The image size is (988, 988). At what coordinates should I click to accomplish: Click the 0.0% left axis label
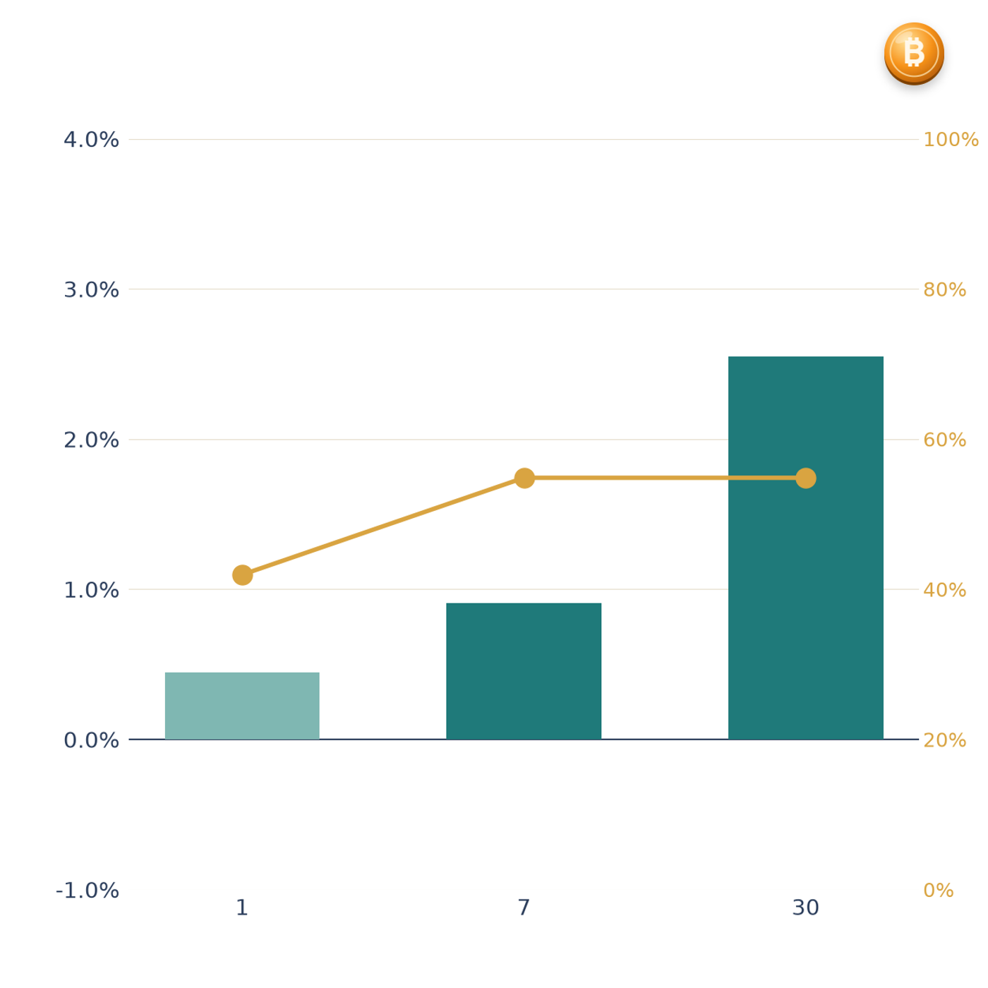pyautogui.click(x=91, y=740)
